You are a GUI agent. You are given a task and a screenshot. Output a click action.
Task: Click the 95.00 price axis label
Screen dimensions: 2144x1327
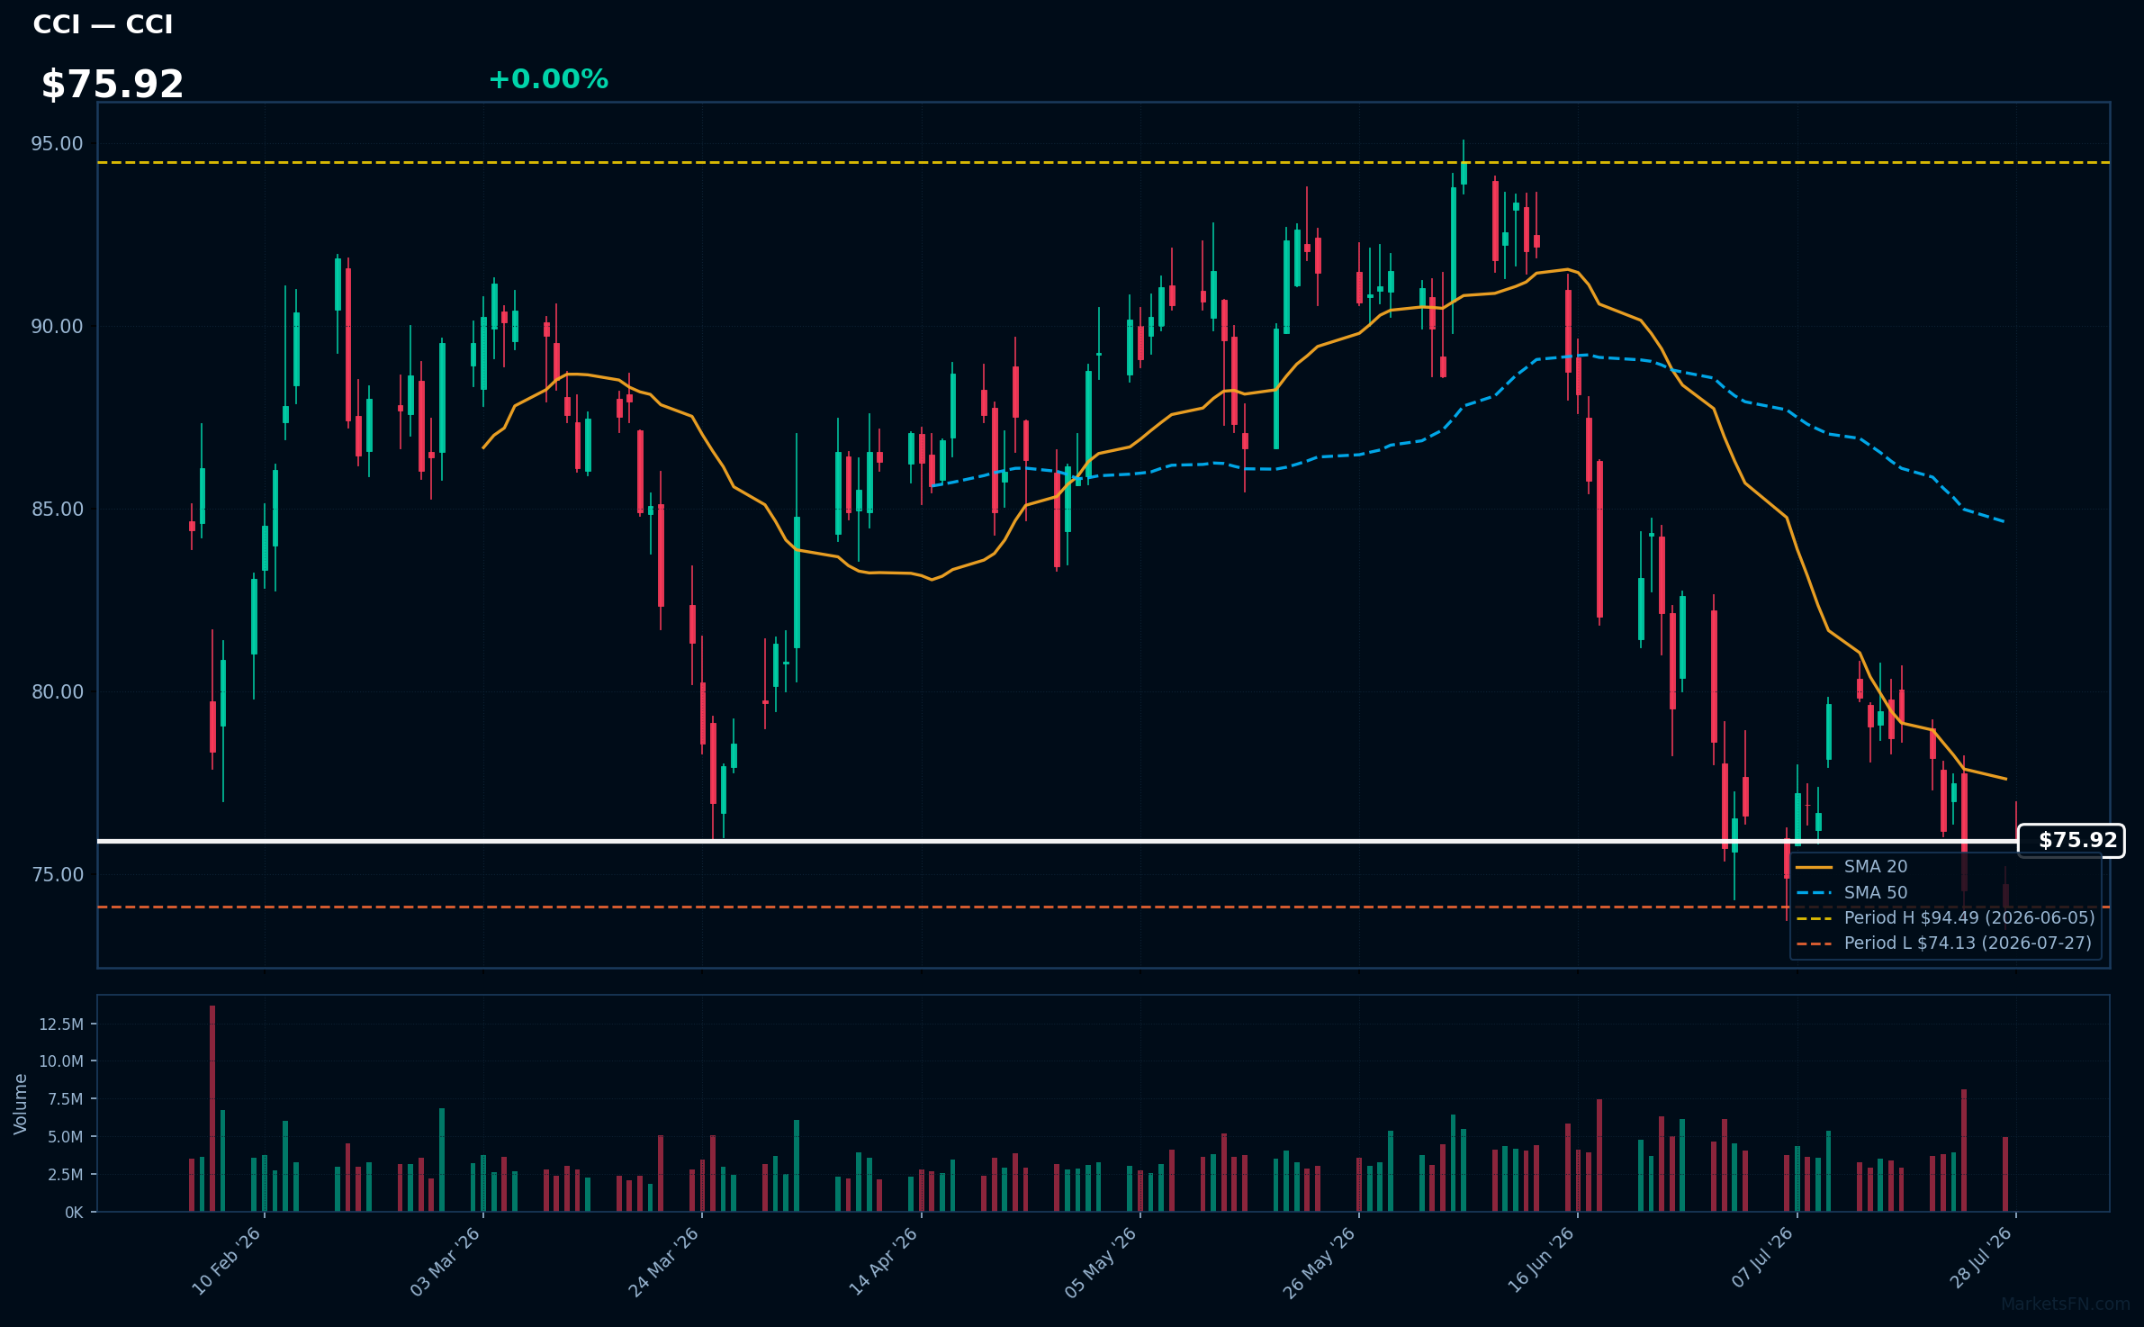tap(58, 144)
